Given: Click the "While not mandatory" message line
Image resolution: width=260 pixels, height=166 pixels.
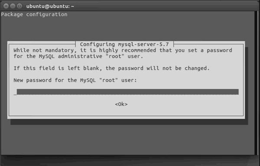Looking at the screenshot, I should coord(123,50).
